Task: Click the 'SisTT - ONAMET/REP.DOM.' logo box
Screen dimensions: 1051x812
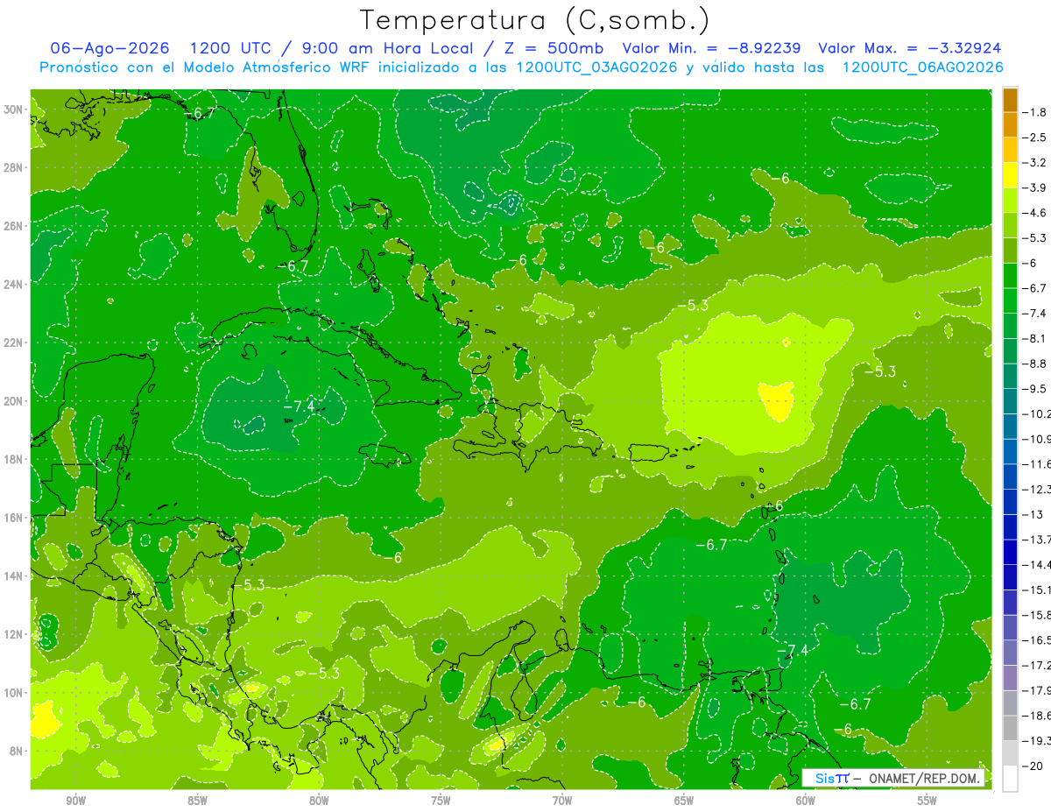Action: (x=892, y=778)
